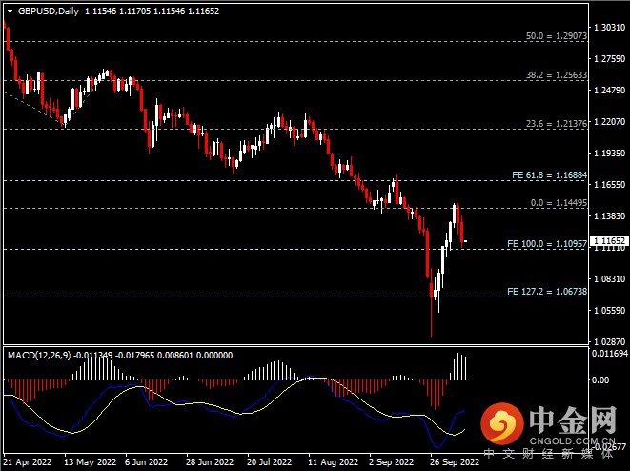This screenshot has width=630, height=471.
Task: Click MACD scale zero level 0.00
Action: tap(600, 379)
